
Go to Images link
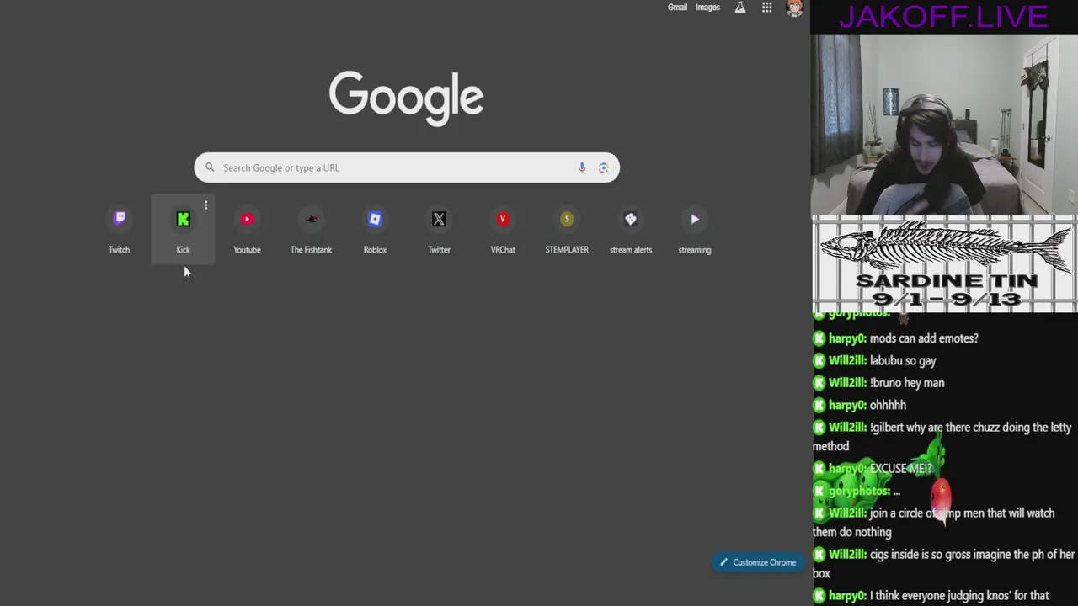(707, 8)
